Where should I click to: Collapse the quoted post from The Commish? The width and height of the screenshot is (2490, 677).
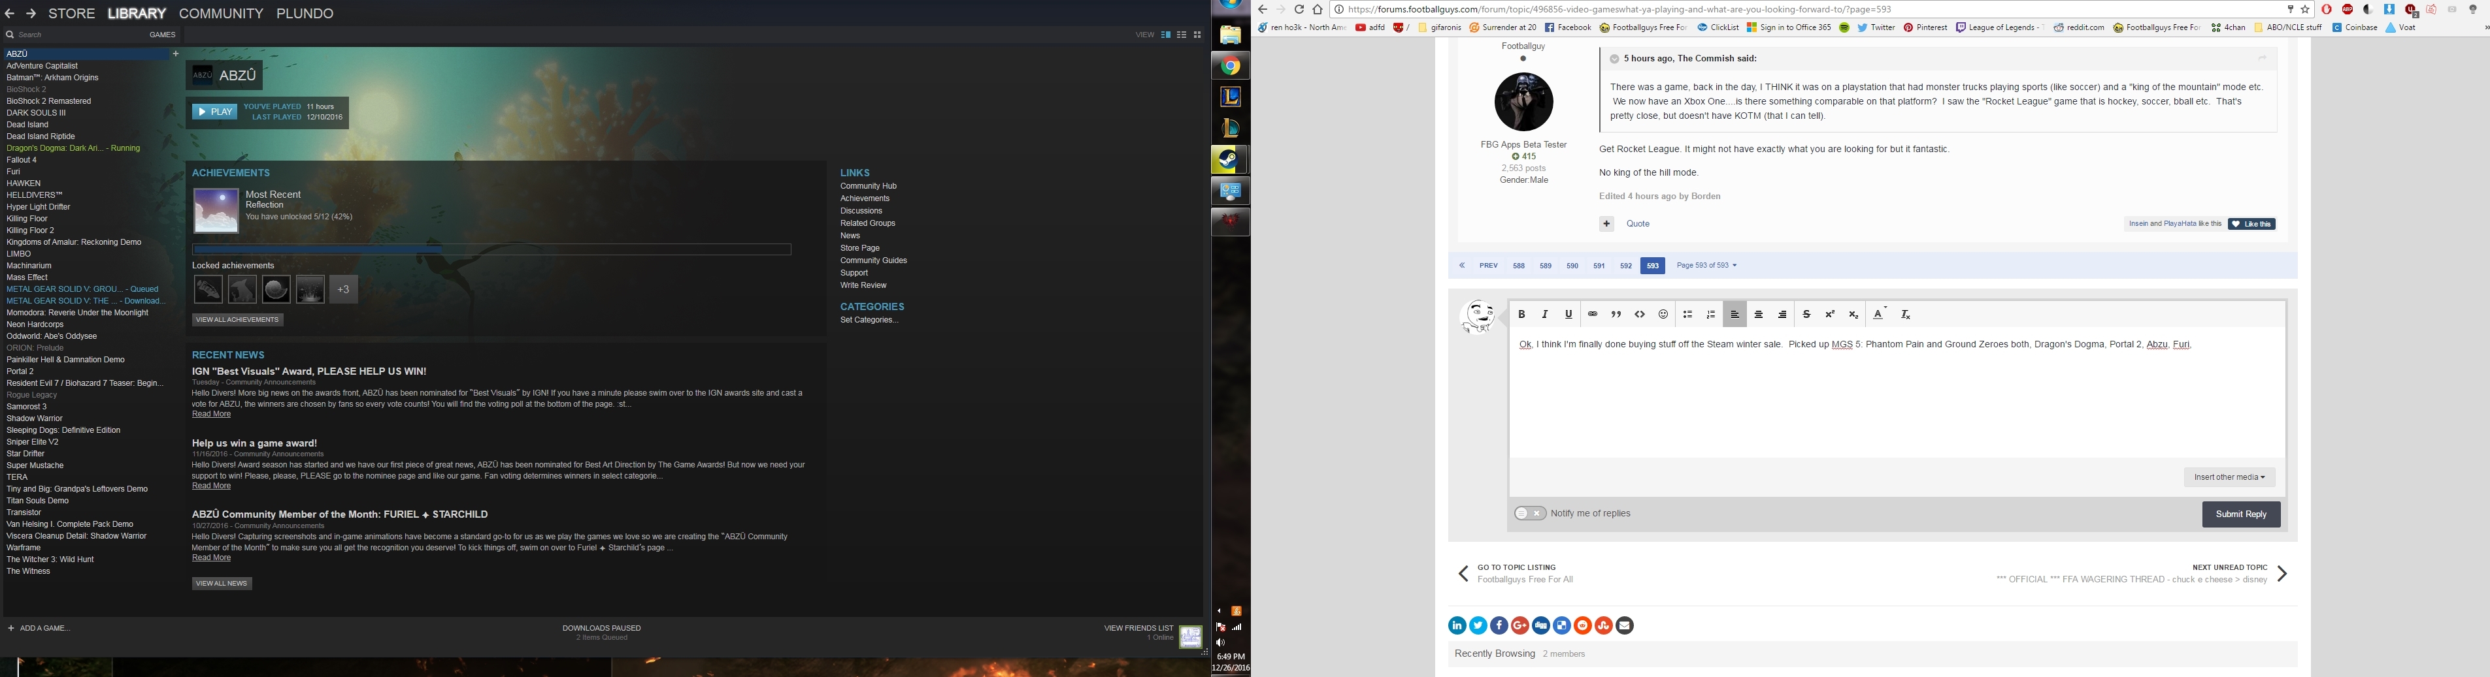coord(1614,59)
